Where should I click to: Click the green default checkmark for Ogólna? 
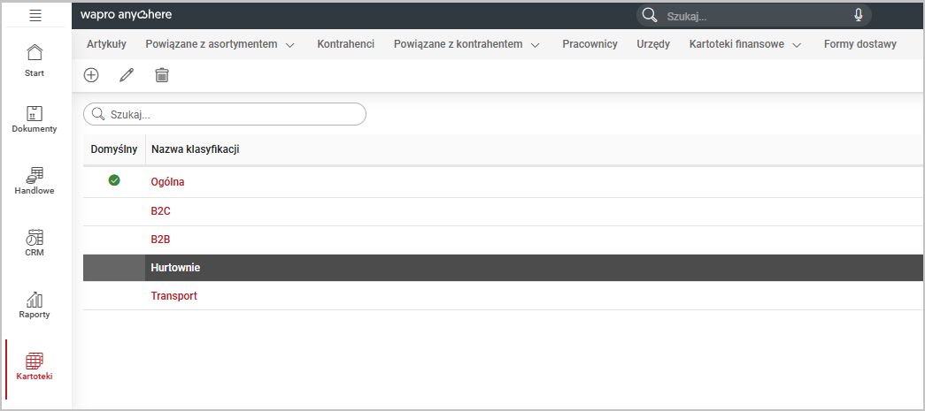(x=114, y=180)
